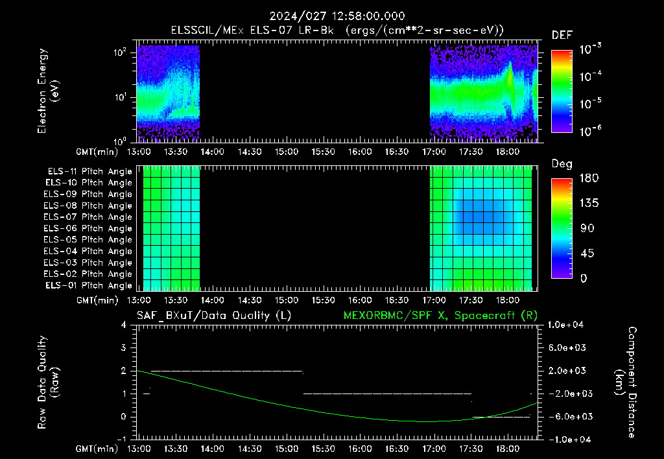Click the 45 value on the Deg scale
Viewport: 664px width, 459px height.
click(x=586, y=253)
